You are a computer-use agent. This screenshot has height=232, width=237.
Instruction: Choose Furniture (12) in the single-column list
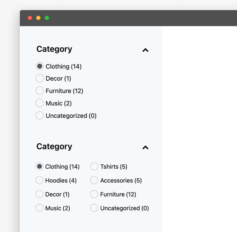pos(40,91)
